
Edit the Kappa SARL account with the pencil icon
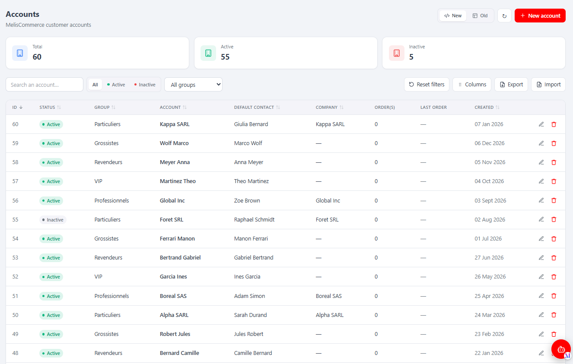(541, 124)
